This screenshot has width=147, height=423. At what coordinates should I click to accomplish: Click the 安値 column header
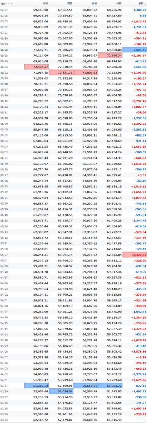94,4
